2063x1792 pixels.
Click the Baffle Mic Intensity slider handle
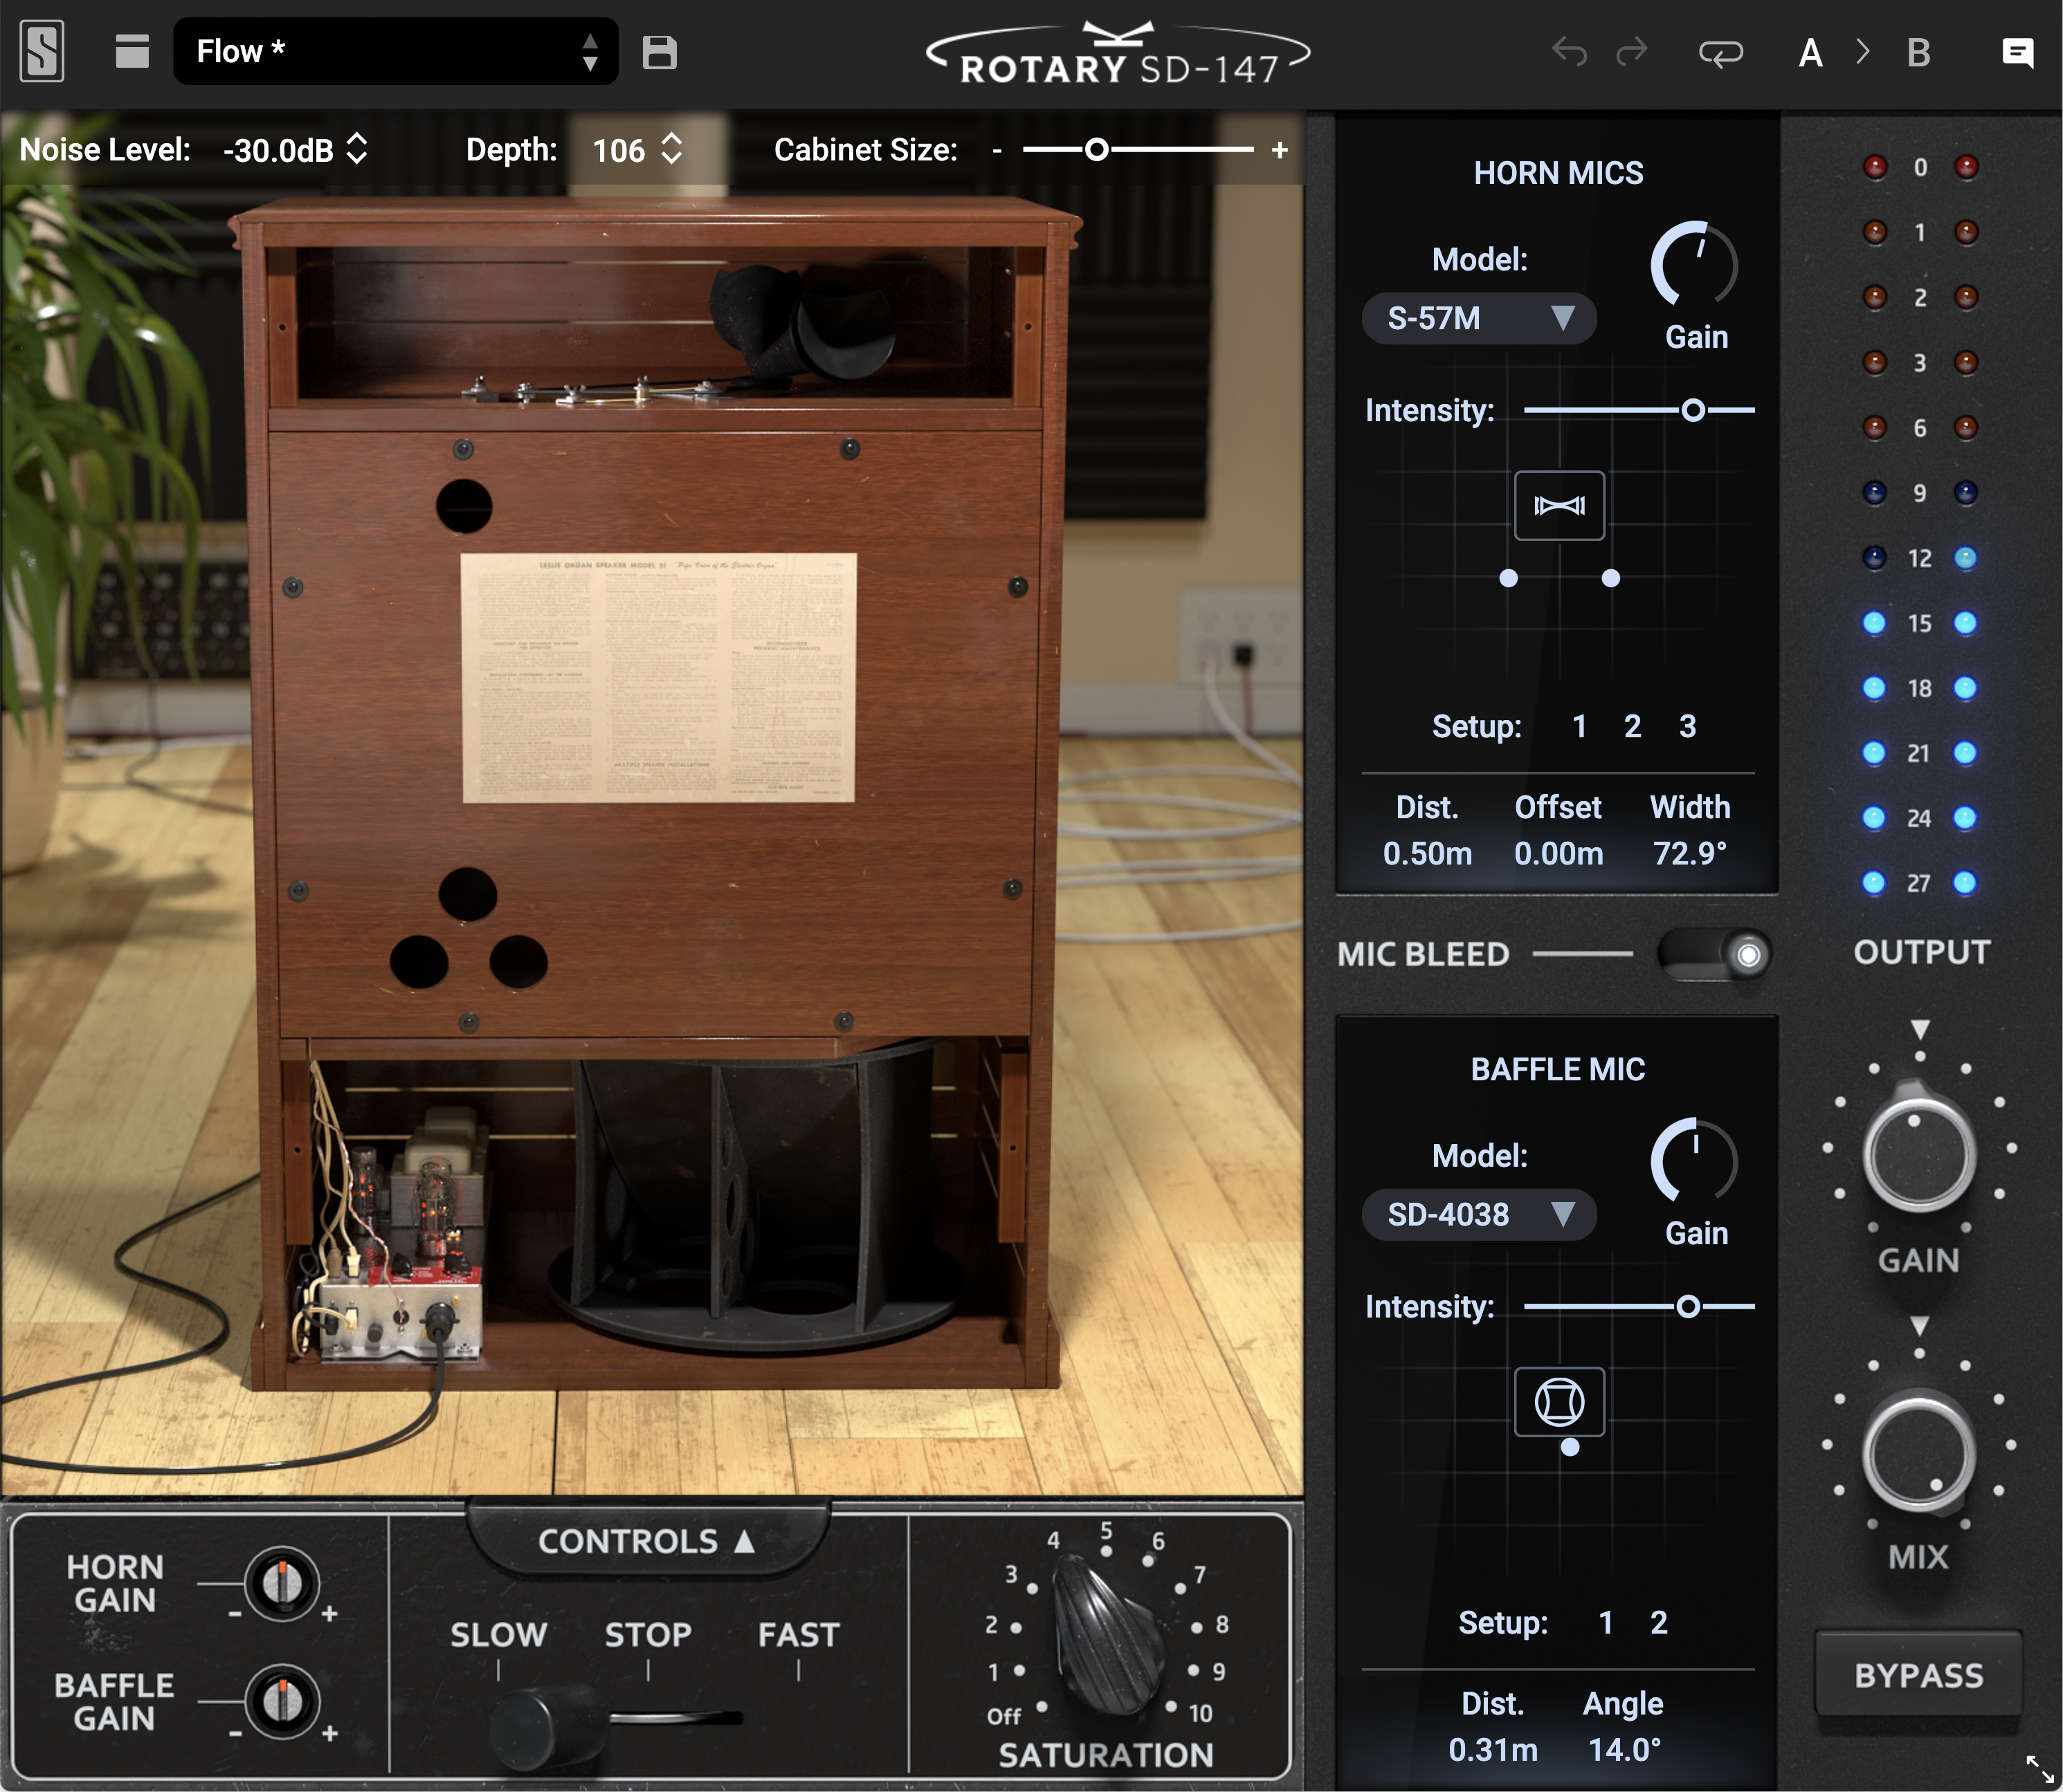(1688, 1306)
